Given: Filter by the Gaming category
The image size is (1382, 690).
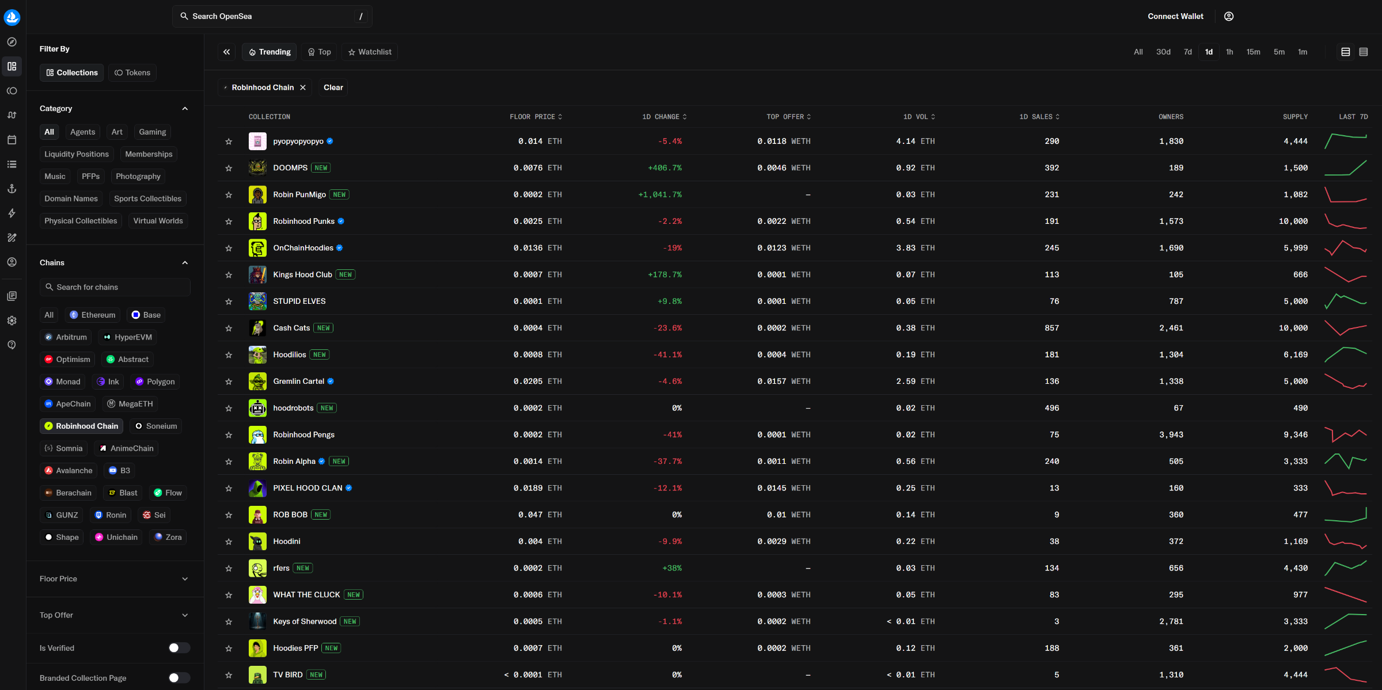Looking at the screenshot, I should pyautogui.click(x=153, y=132).
